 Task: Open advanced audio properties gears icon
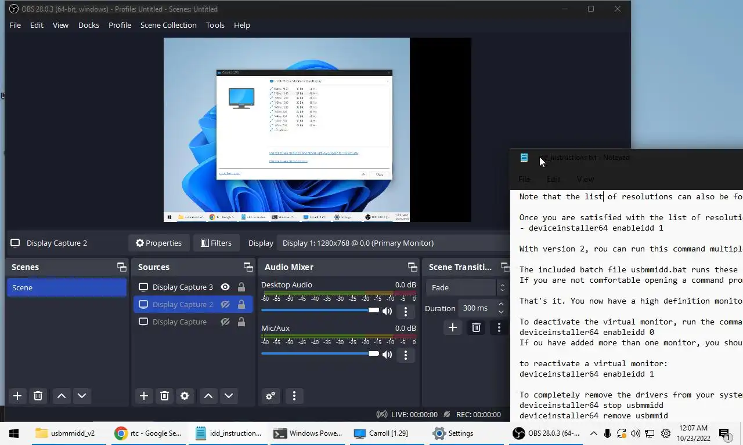tap(270, 396)
